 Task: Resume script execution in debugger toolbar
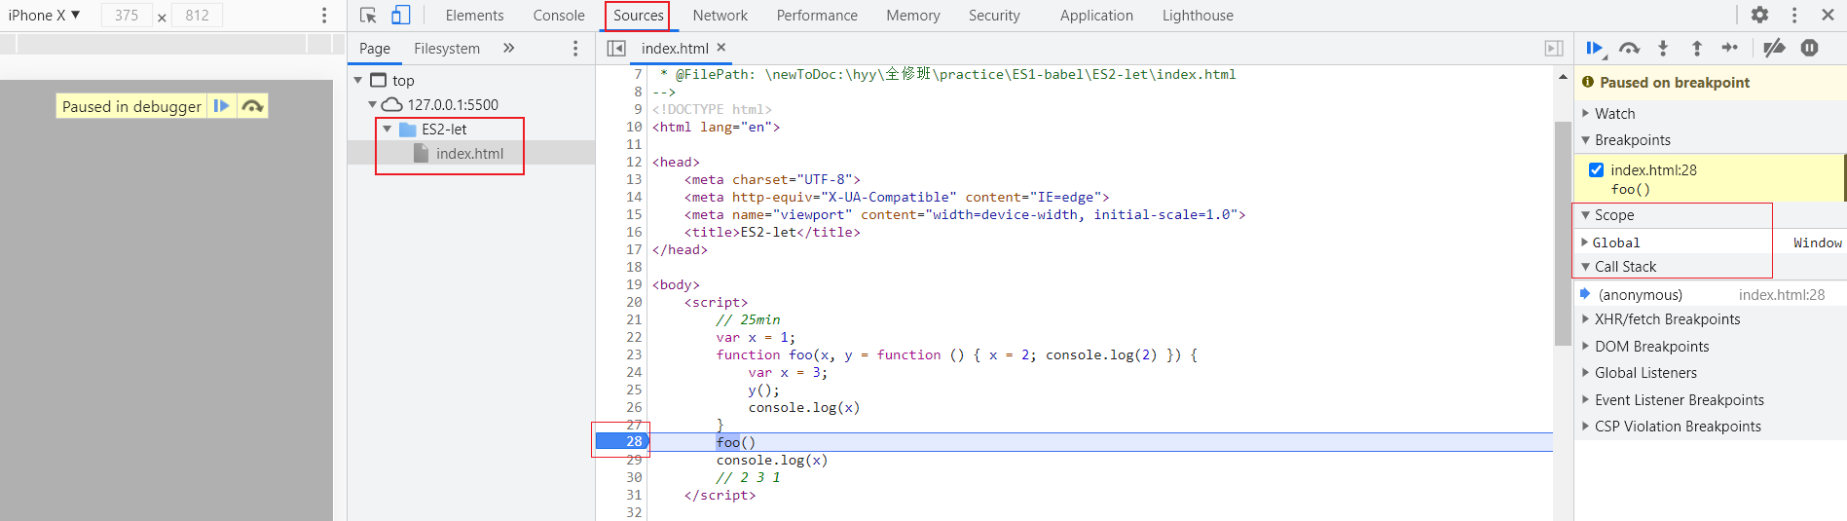pyautogui.click(x=1595, y=48)
